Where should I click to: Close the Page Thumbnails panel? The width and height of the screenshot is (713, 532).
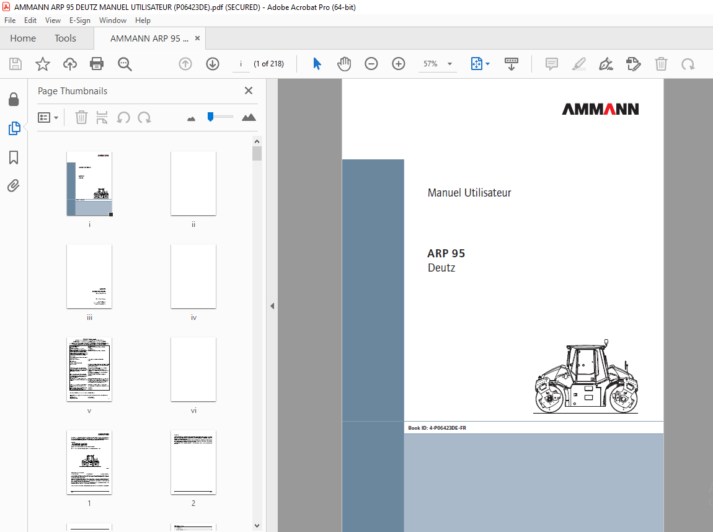point(248,91)
